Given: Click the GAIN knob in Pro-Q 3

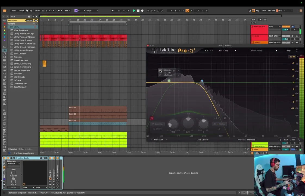Looking at the screenshot, I should point(188,123).
